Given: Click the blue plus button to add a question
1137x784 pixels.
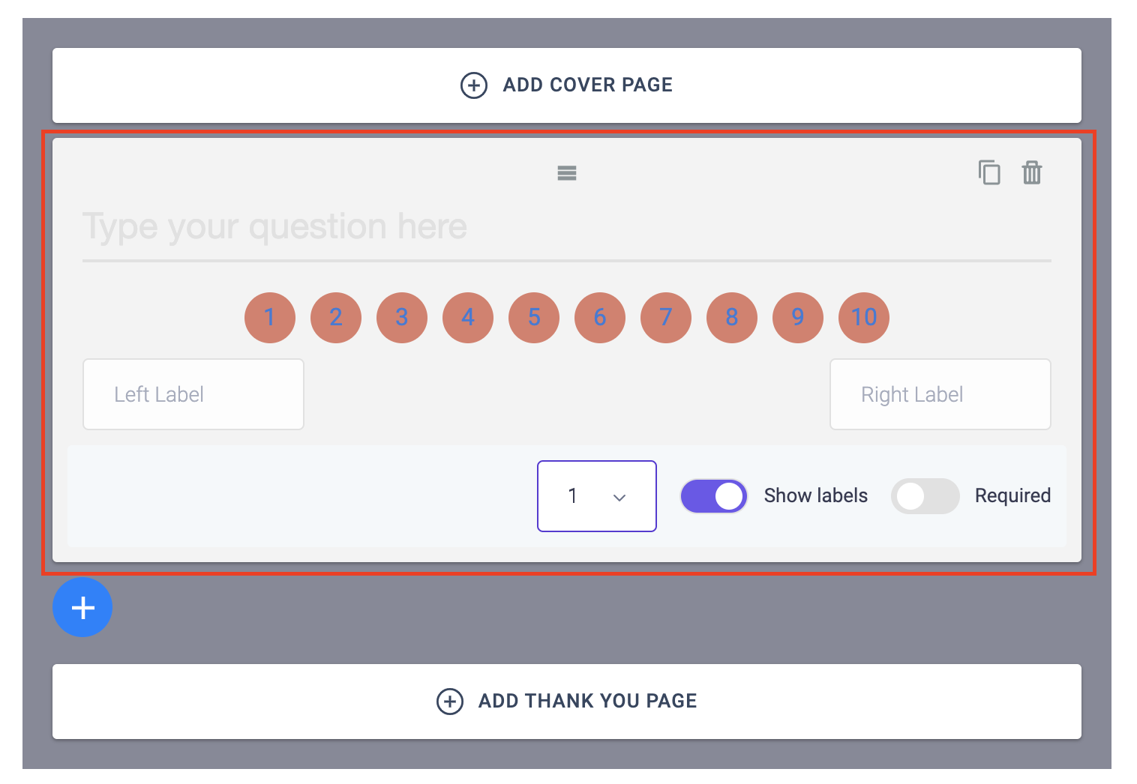Looking at the screenshot, I should coord(82,607).
